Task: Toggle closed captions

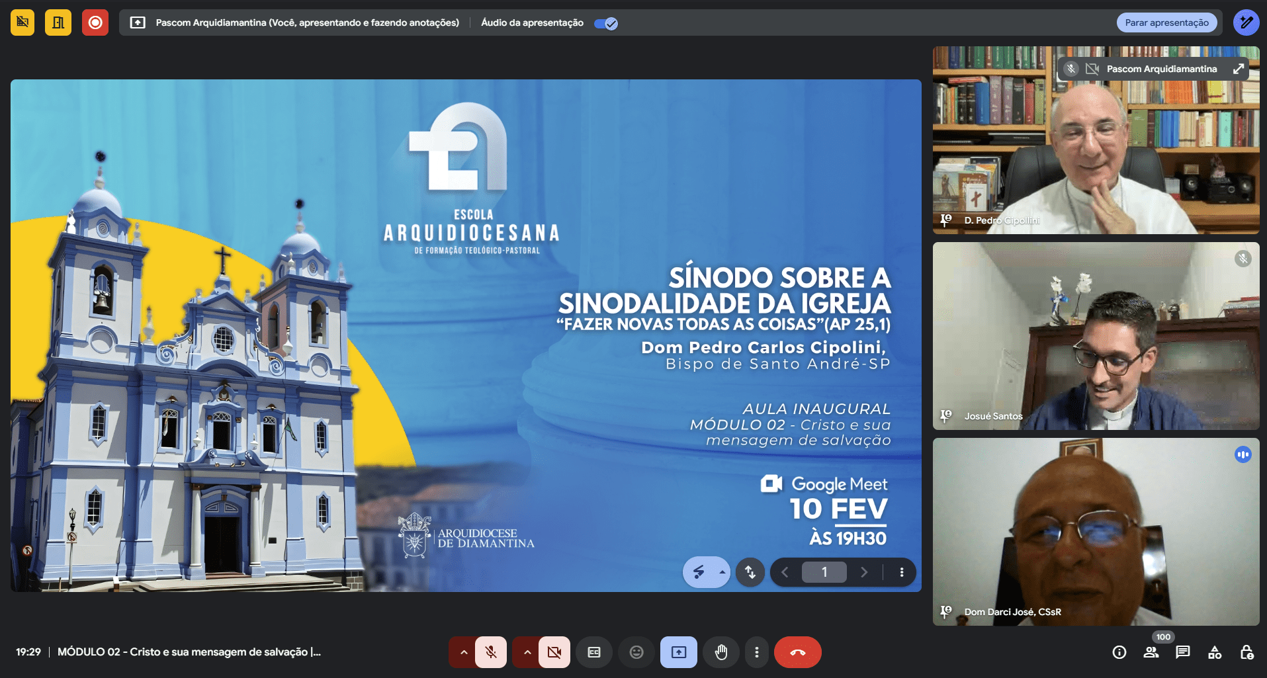Action: pos(594,652)
